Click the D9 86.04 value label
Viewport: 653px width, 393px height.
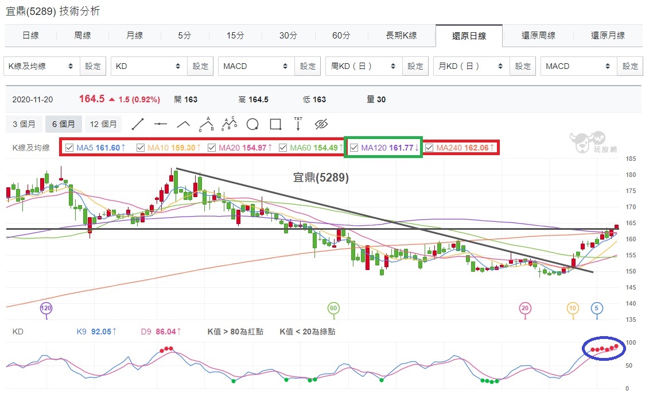tap(161, 332)
